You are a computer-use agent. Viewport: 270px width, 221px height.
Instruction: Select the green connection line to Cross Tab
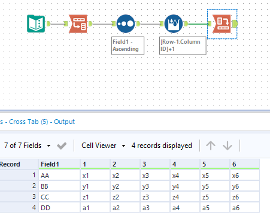click(x=198, y=24)
